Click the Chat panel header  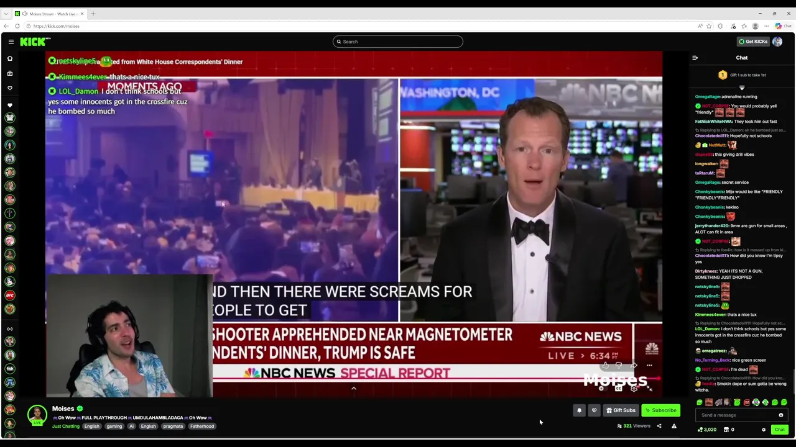[x=742, y=58]
